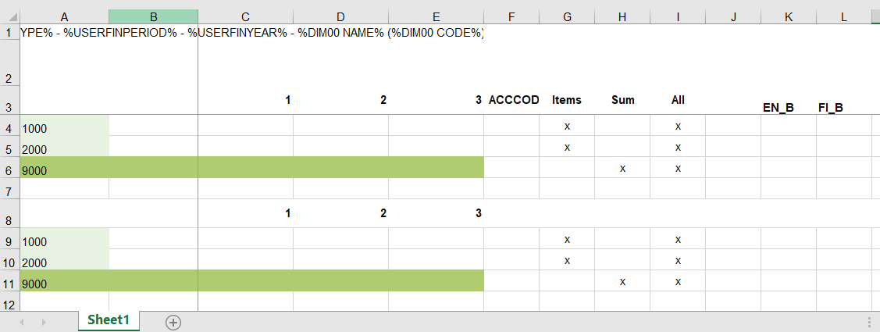The width and height of the screenshot is (880, 332).
Task: Select the row 11 header
Action: point(9,281)
